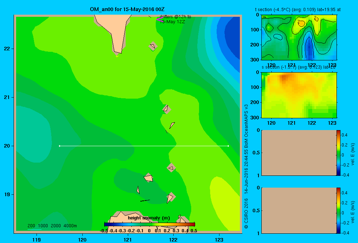The image size is (358, 243).
Task: Open the temperature section plot
Action: [x=299, y=38]
